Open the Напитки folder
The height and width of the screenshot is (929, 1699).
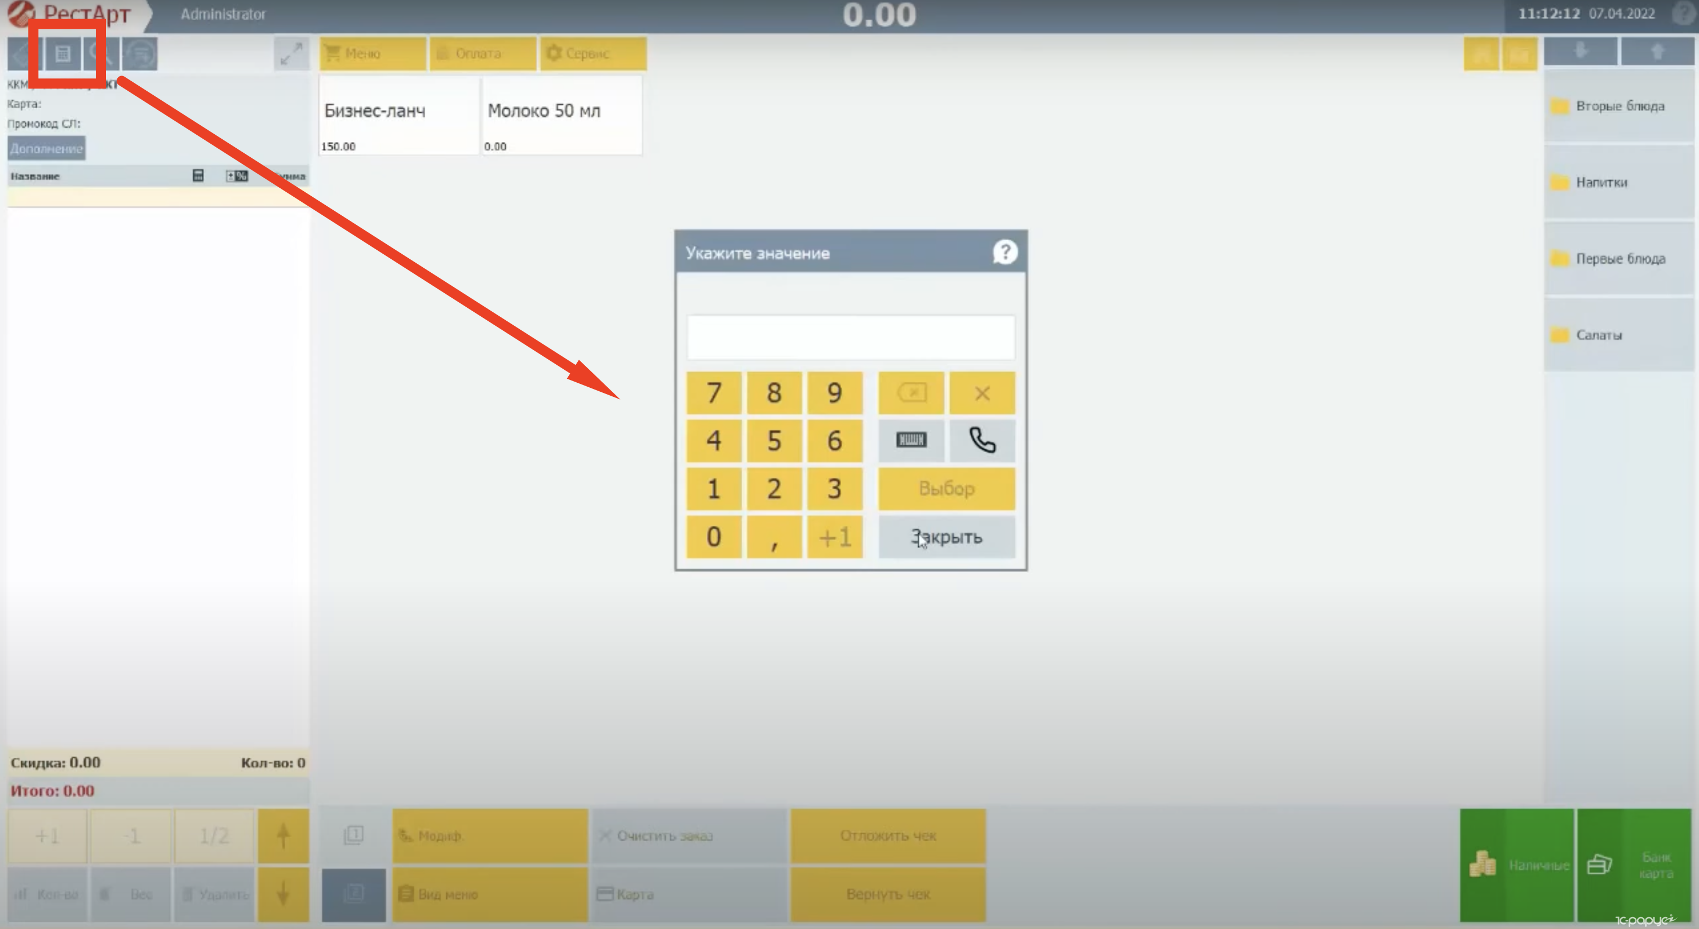(x=1619, y=182)
